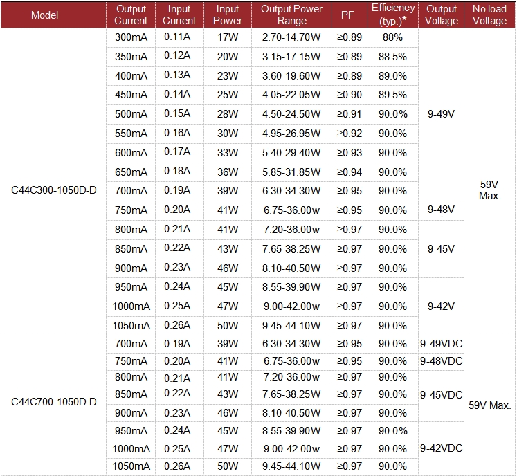Click the 0.13A input current value
The image size is (517, 476).
coord(177,75)
